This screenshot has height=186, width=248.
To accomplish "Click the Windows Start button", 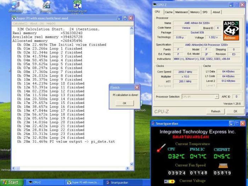I will (12, 182).
